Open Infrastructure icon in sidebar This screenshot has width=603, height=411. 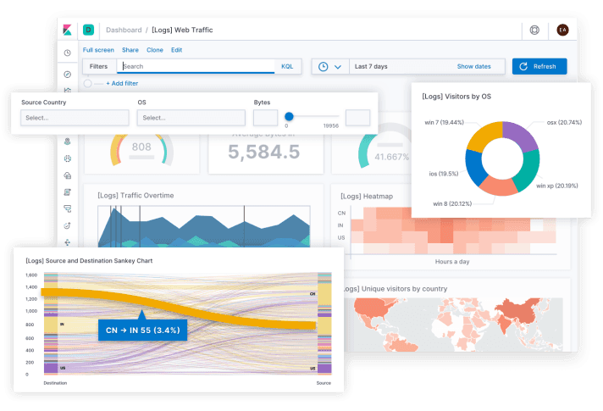pos(67,175)
